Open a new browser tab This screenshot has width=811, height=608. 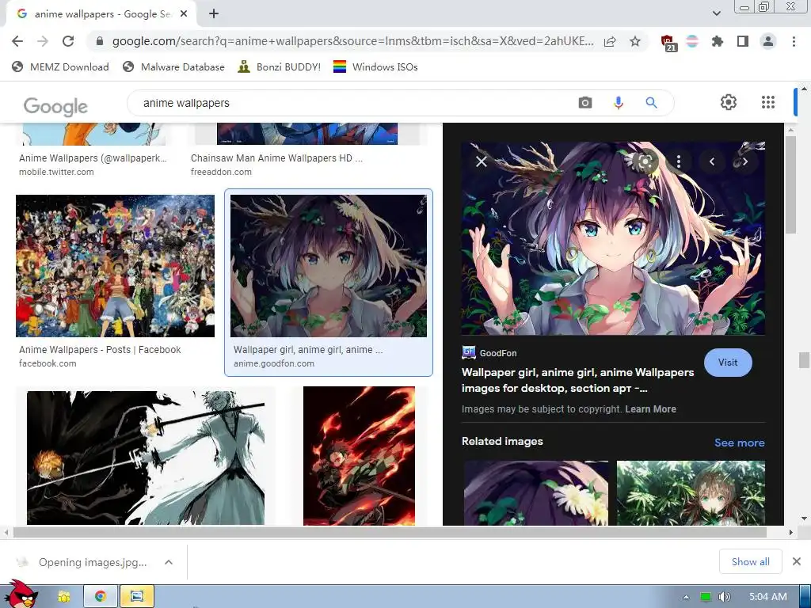point(214,14)
